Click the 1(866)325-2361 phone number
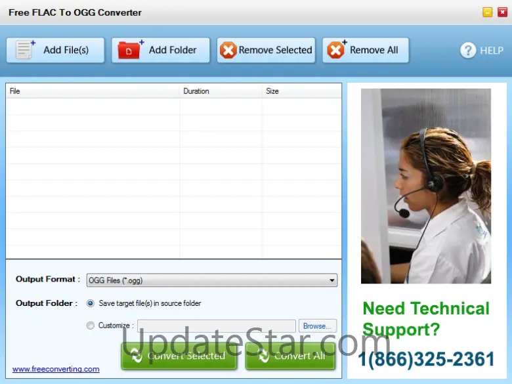Image resolution: width=512 pixels, height=384 pixels. click(426, 359)
